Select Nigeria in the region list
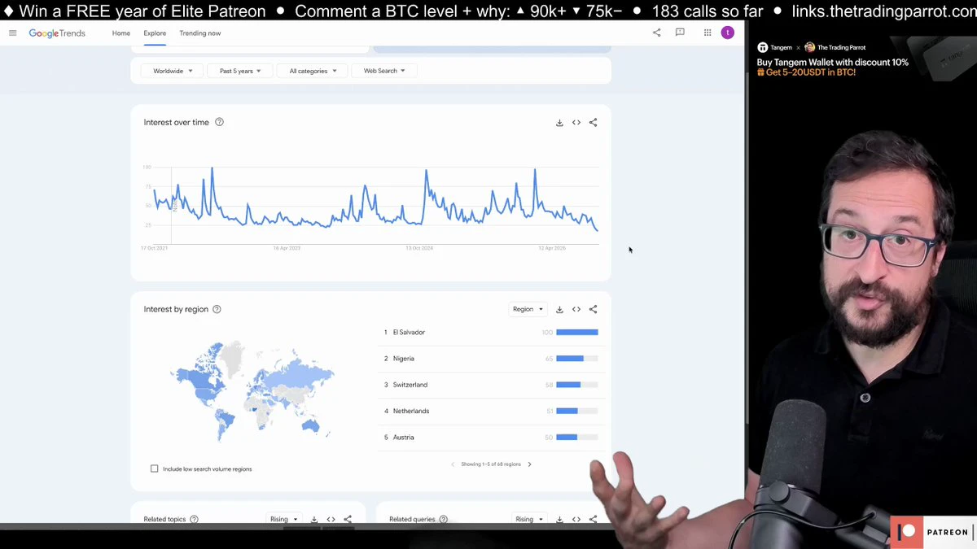The width and height of the screenshot is (977, 549). click(491, 359)
